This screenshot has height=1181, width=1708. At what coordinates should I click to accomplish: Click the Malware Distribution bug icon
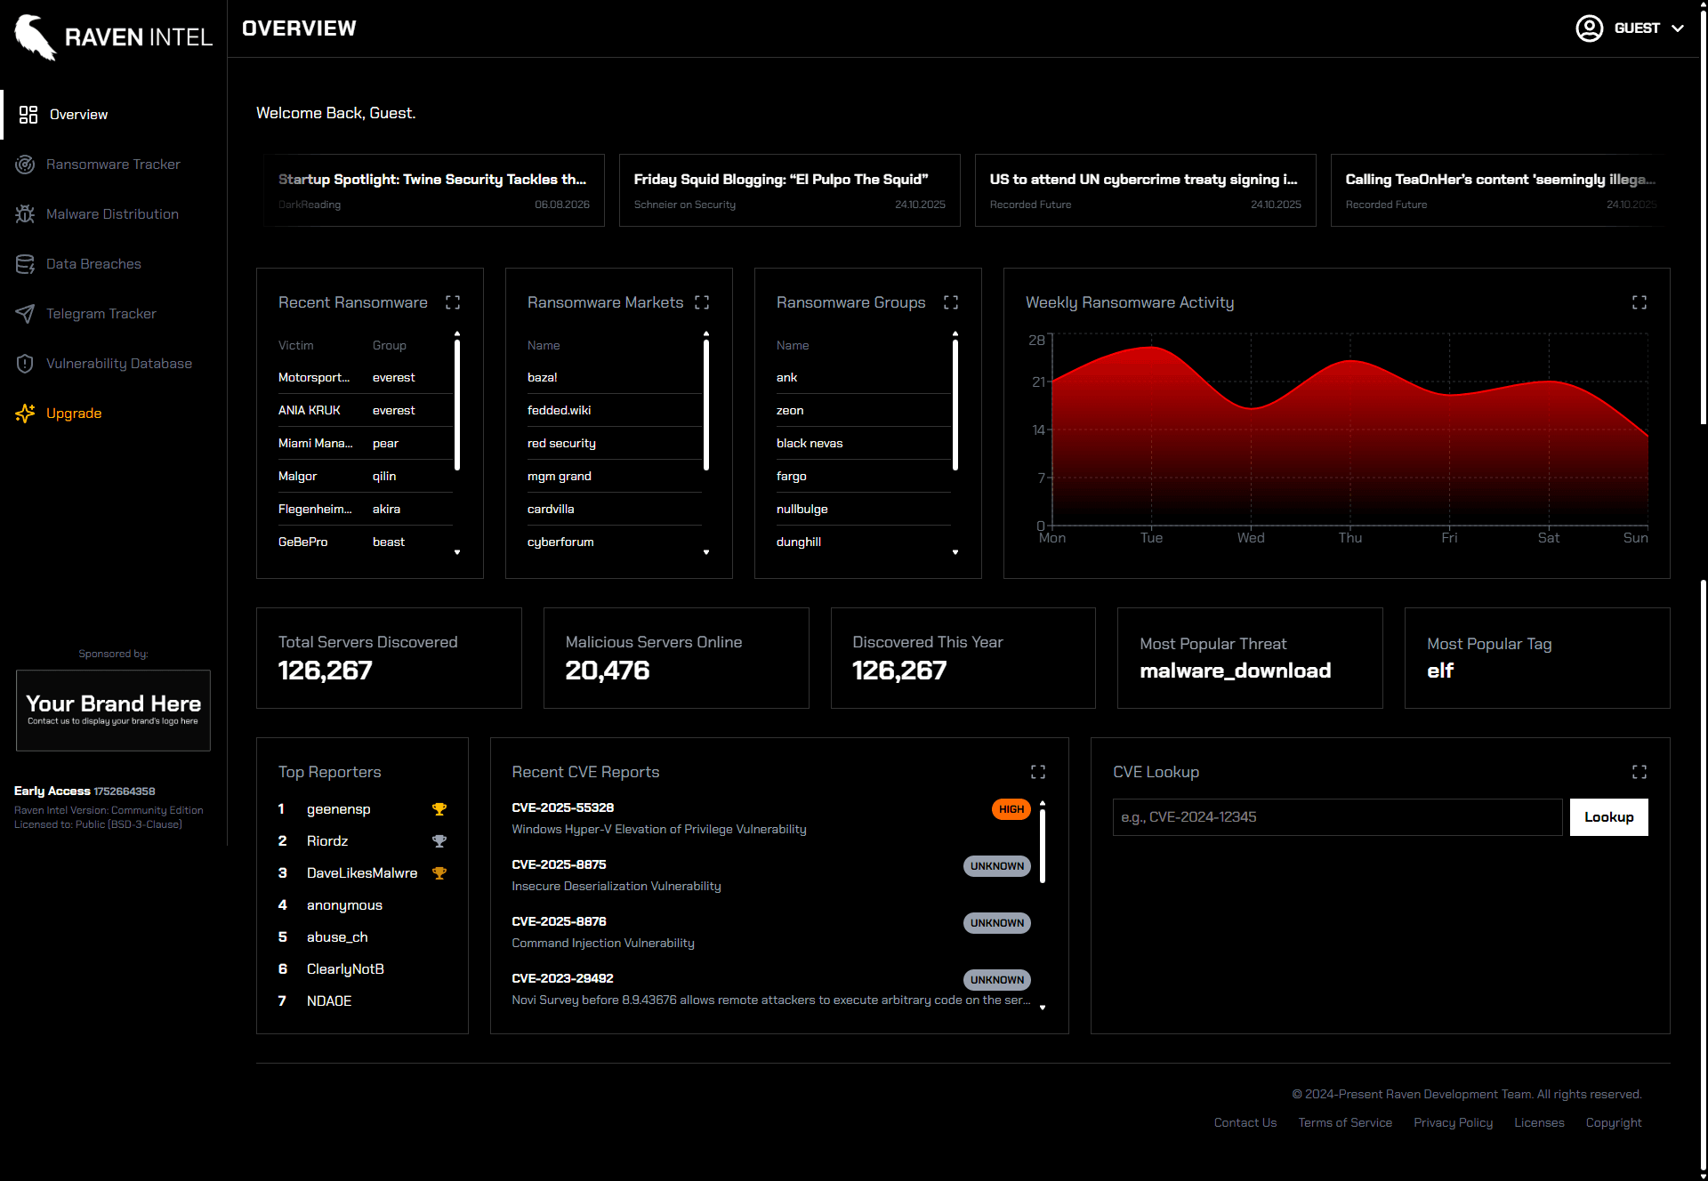[x=25, y=214]
